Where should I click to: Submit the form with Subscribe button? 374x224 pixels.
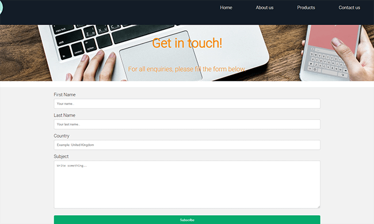click(187, 220)
